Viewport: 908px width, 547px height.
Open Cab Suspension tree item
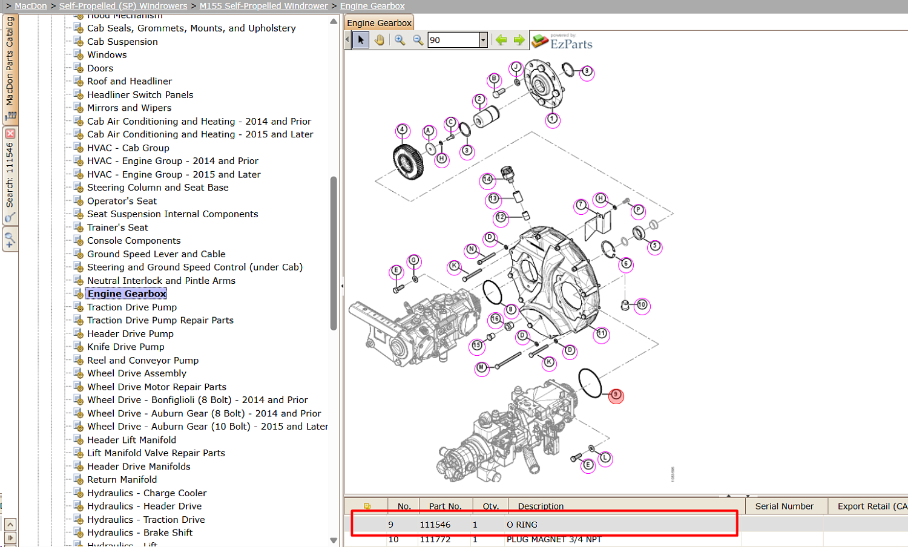(x=122, y=42)
